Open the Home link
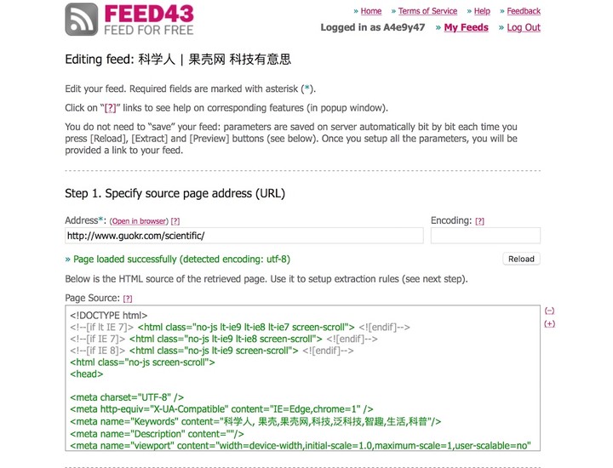Viewport: 613px width, 468px height. pyautogui.click(x=370, y=11)
